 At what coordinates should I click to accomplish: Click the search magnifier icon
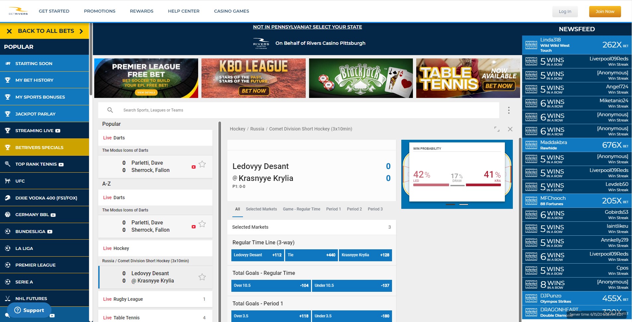pyautogui.click(x=110, y=110)
